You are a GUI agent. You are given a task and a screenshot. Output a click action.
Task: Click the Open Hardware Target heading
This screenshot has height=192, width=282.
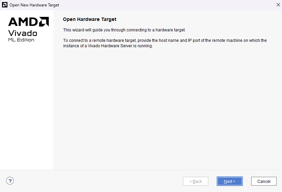click(x=90, y=20)
